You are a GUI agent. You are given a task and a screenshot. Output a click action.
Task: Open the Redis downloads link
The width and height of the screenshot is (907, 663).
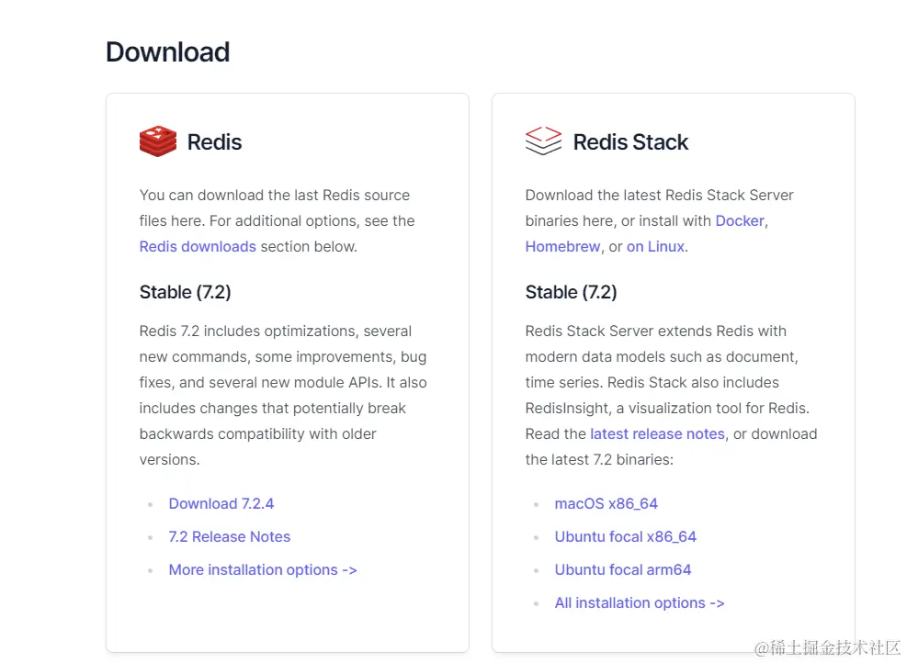tap(198, 246)
